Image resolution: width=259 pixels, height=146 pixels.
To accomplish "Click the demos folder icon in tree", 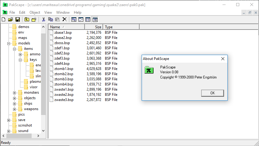I will coord(15,27).
